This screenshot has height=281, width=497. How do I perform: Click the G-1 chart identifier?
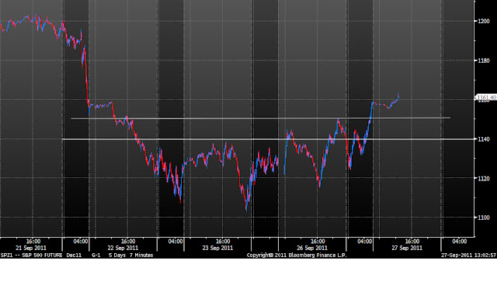pyautogui.click(x=96, y=255)
